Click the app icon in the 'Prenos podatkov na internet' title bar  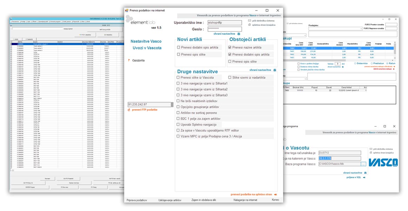[x=127, y=11]
